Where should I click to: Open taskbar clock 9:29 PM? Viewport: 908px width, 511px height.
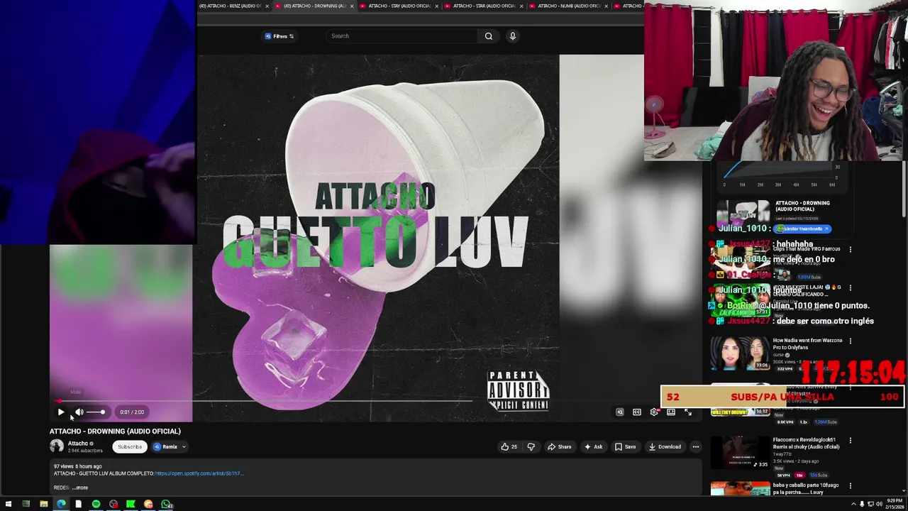[x=893, y=505]
